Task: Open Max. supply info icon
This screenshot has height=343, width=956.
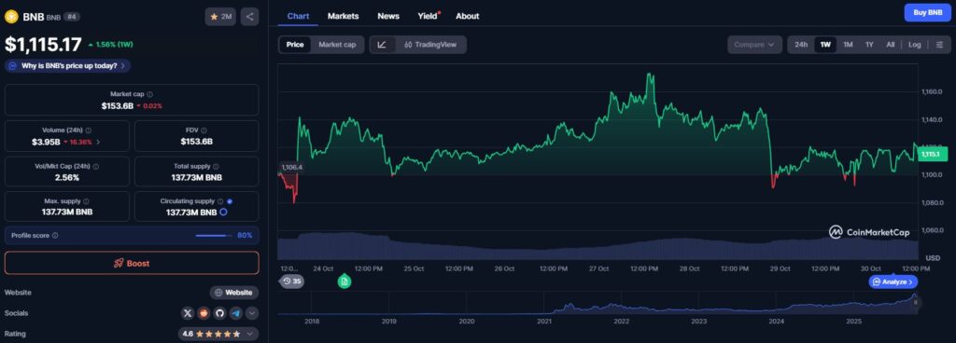Action: point(86,201)
